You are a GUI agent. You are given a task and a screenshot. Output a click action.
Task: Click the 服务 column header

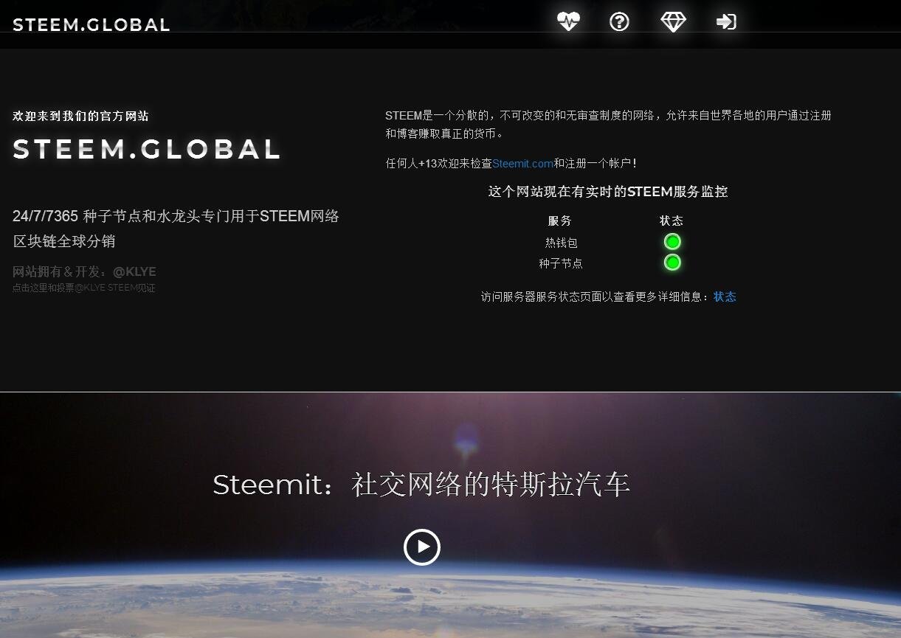(x=560, y=221)
